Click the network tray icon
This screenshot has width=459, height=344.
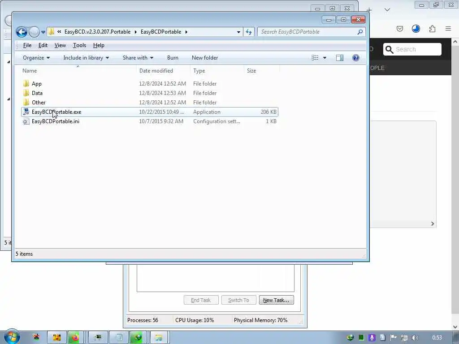tap(404, 338)
